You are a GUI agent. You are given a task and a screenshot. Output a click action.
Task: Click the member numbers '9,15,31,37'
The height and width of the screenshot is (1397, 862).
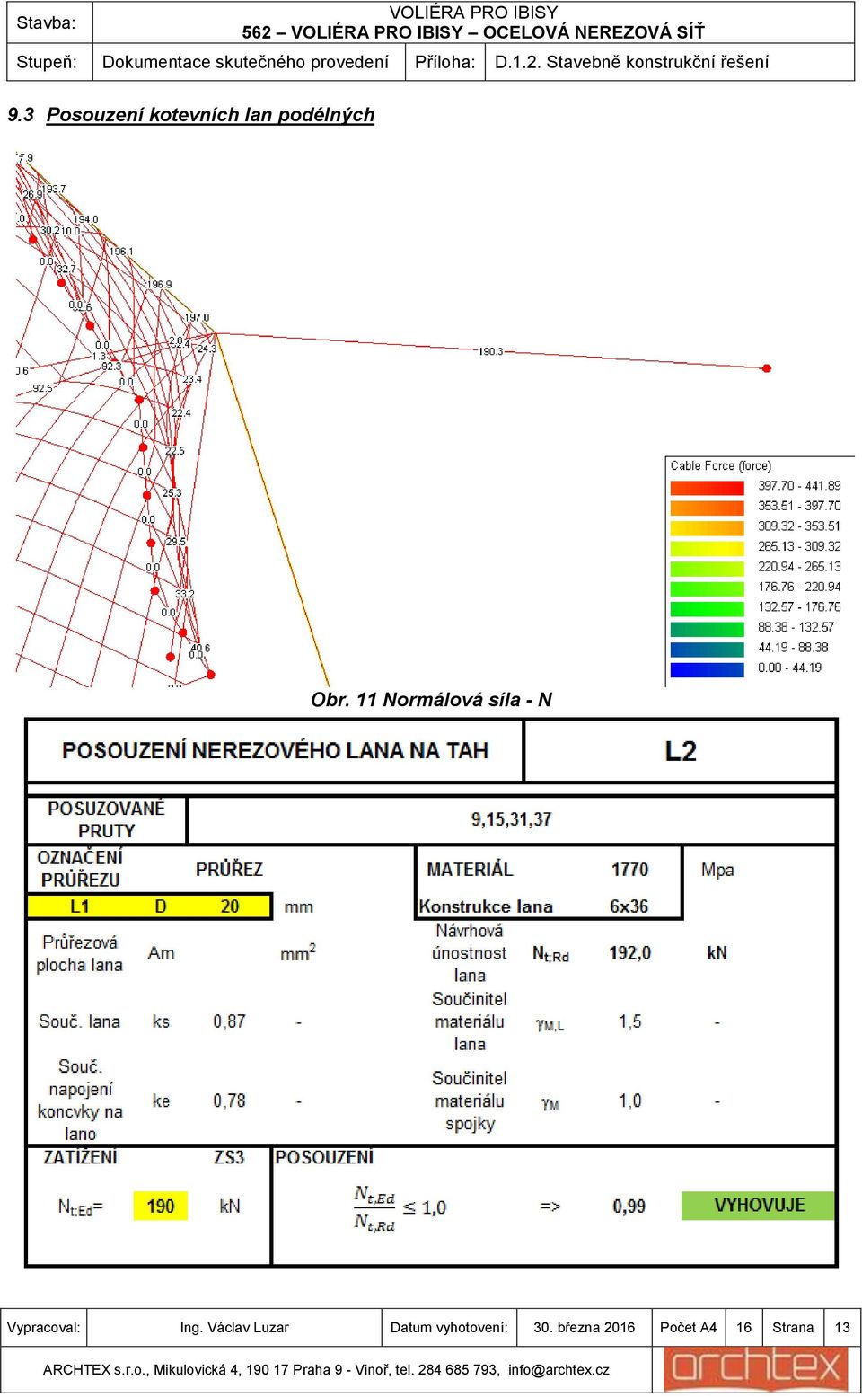coord(511,819)
